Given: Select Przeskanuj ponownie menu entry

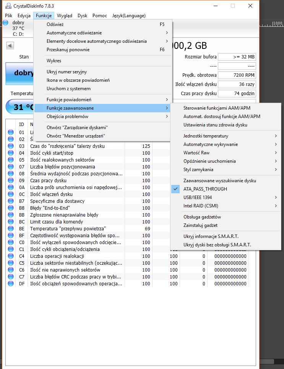Looking at the screenshot, I should click(102, 50).
